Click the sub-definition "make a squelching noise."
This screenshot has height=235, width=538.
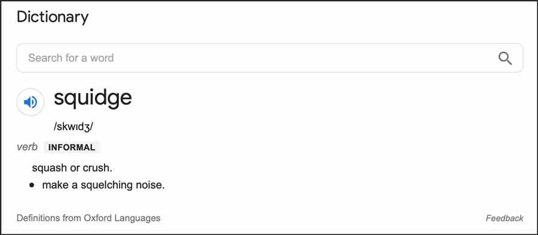point(103,185)
